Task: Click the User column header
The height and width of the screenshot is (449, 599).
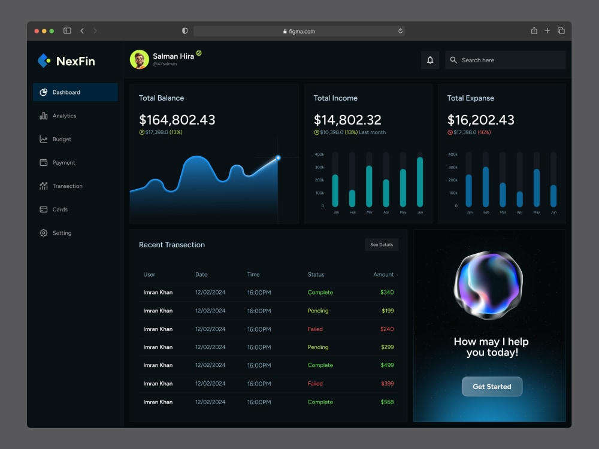Action: pyautogui.click(x=149, y=275)
